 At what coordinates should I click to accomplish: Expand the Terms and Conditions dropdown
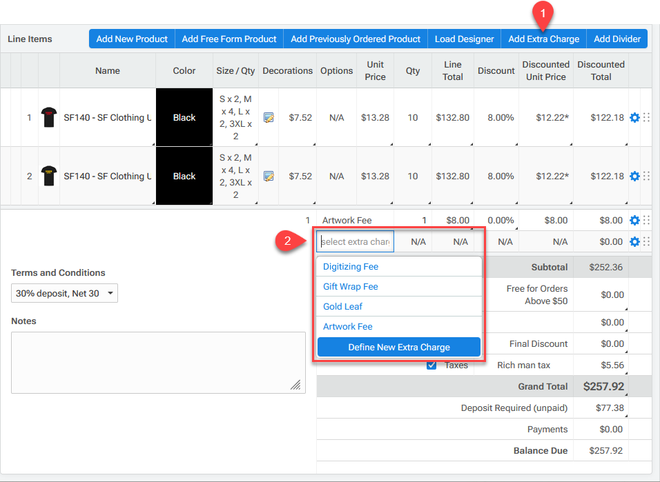[64, 294]
